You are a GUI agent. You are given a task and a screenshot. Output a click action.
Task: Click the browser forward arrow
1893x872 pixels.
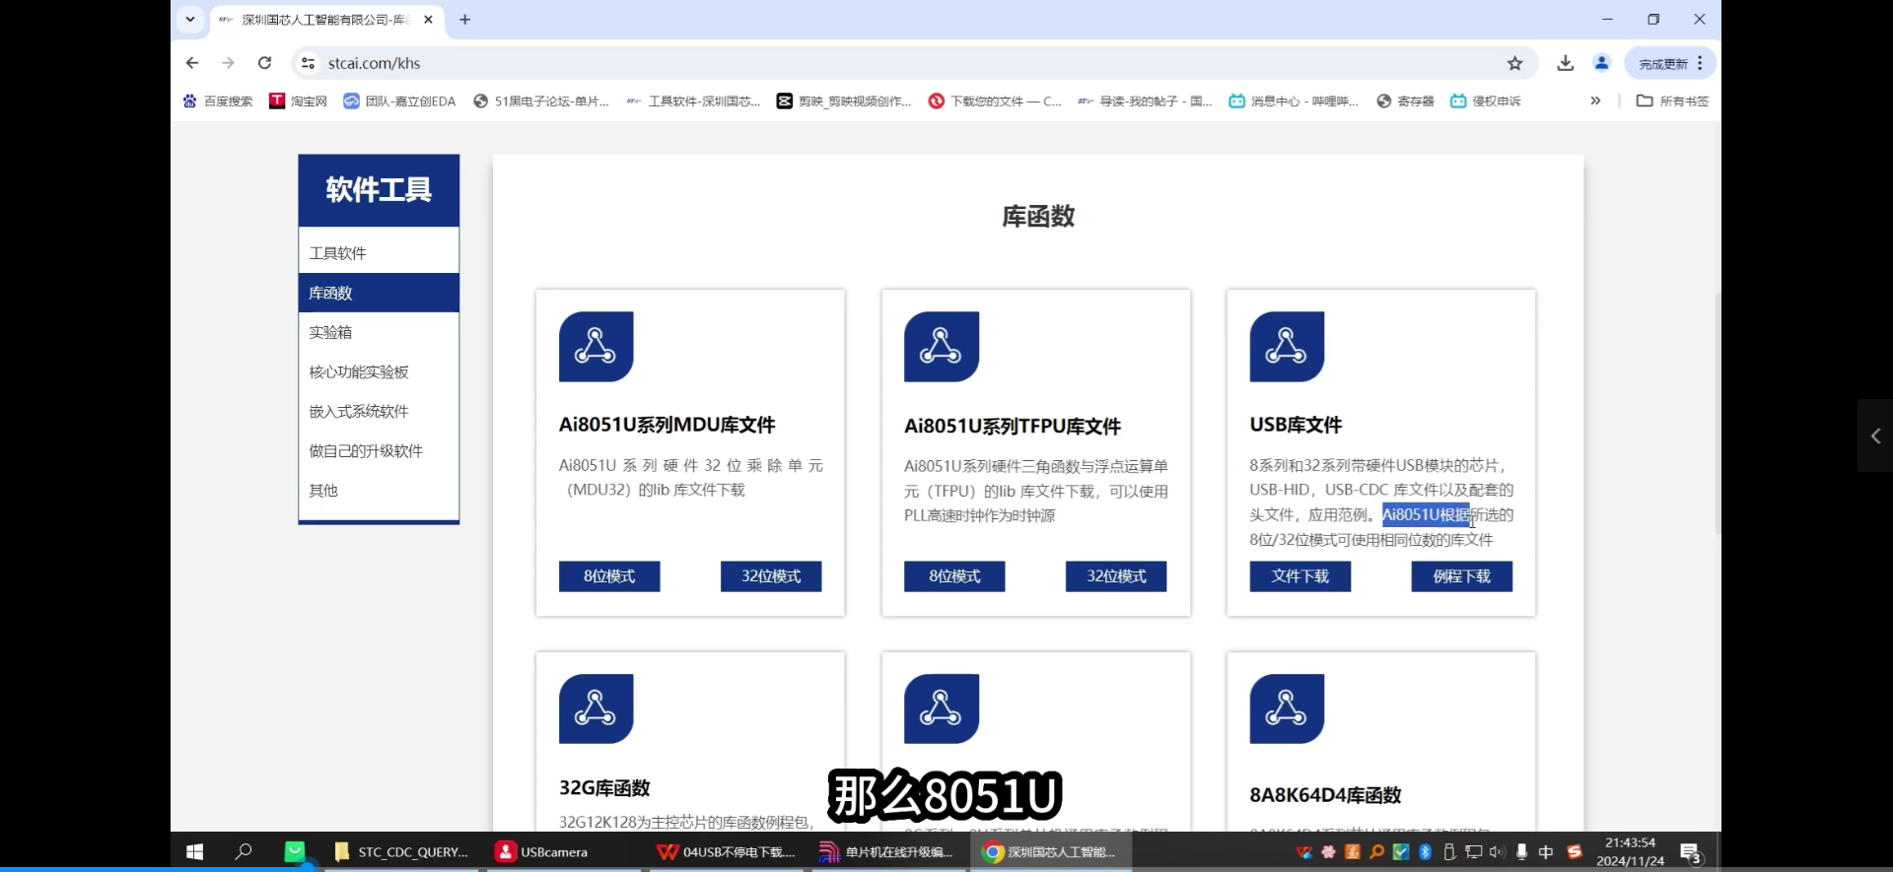[228, 63]
